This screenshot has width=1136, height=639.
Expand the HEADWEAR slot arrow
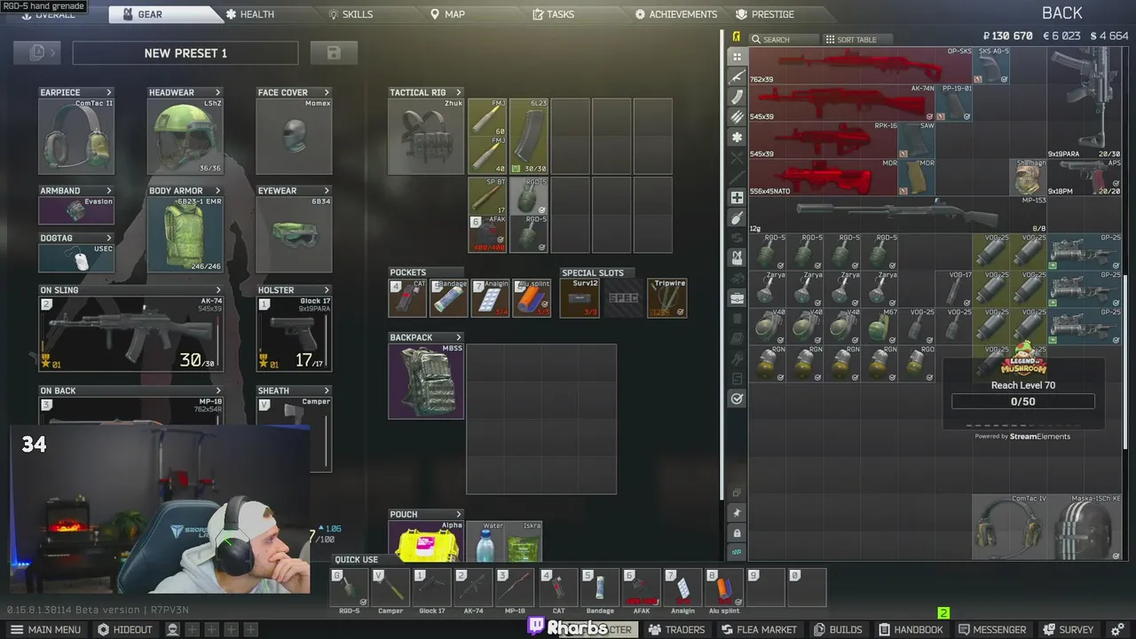pyautogui.click(x=217, y=92)
